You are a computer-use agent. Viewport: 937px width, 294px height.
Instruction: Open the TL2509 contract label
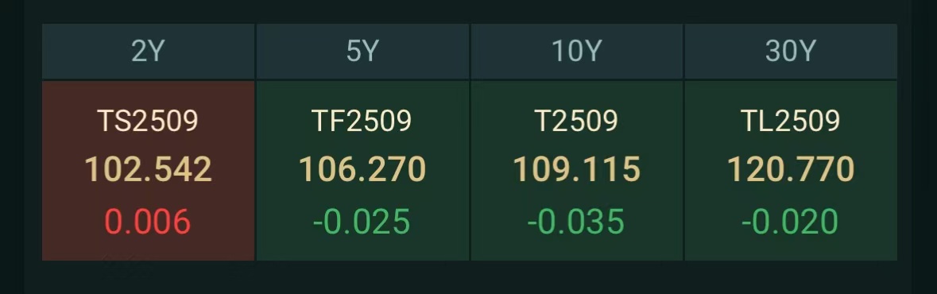791,122
